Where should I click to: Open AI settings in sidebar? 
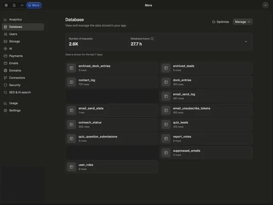[x=23, y=49]
